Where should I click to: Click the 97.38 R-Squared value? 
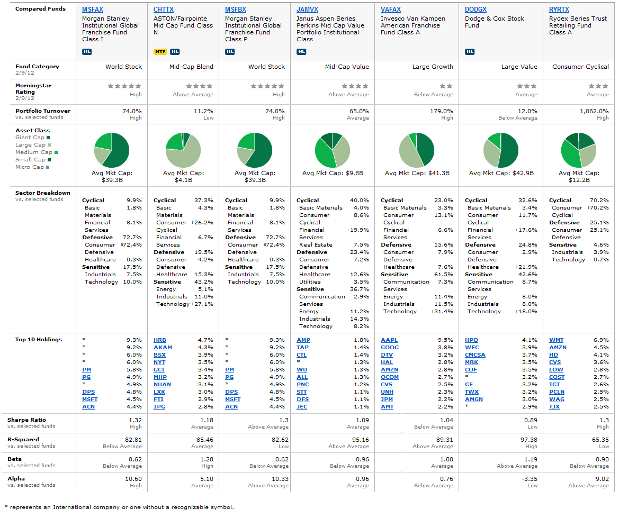pos(528,440)
